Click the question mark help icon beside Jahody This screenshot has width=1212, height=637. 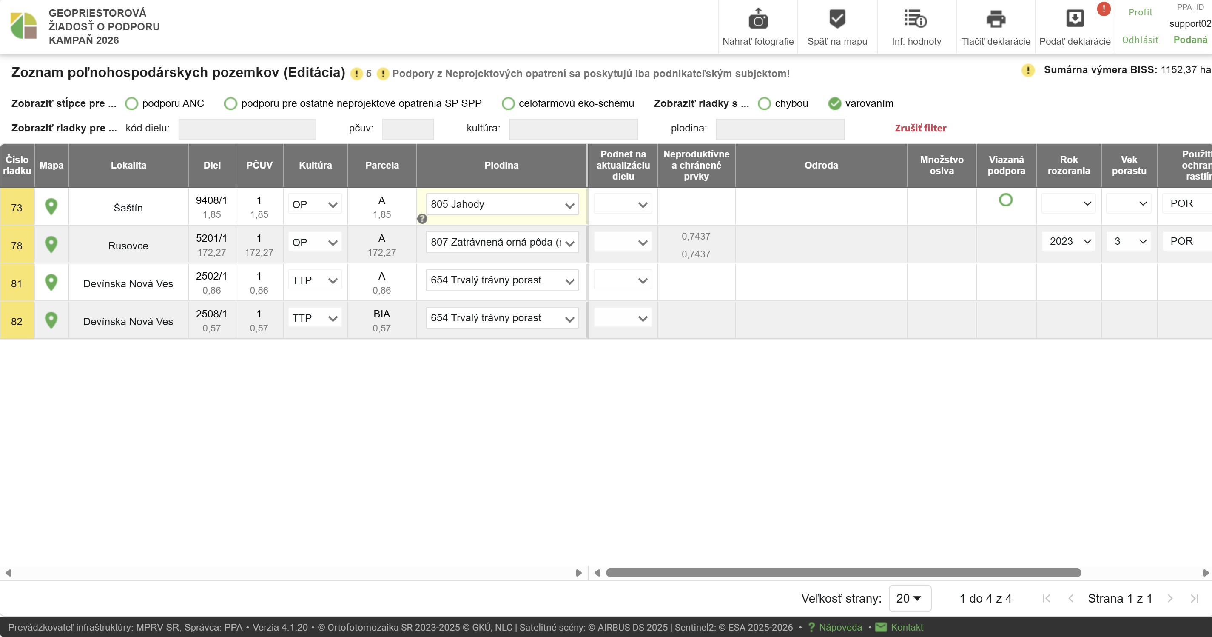tap(422, 219)
